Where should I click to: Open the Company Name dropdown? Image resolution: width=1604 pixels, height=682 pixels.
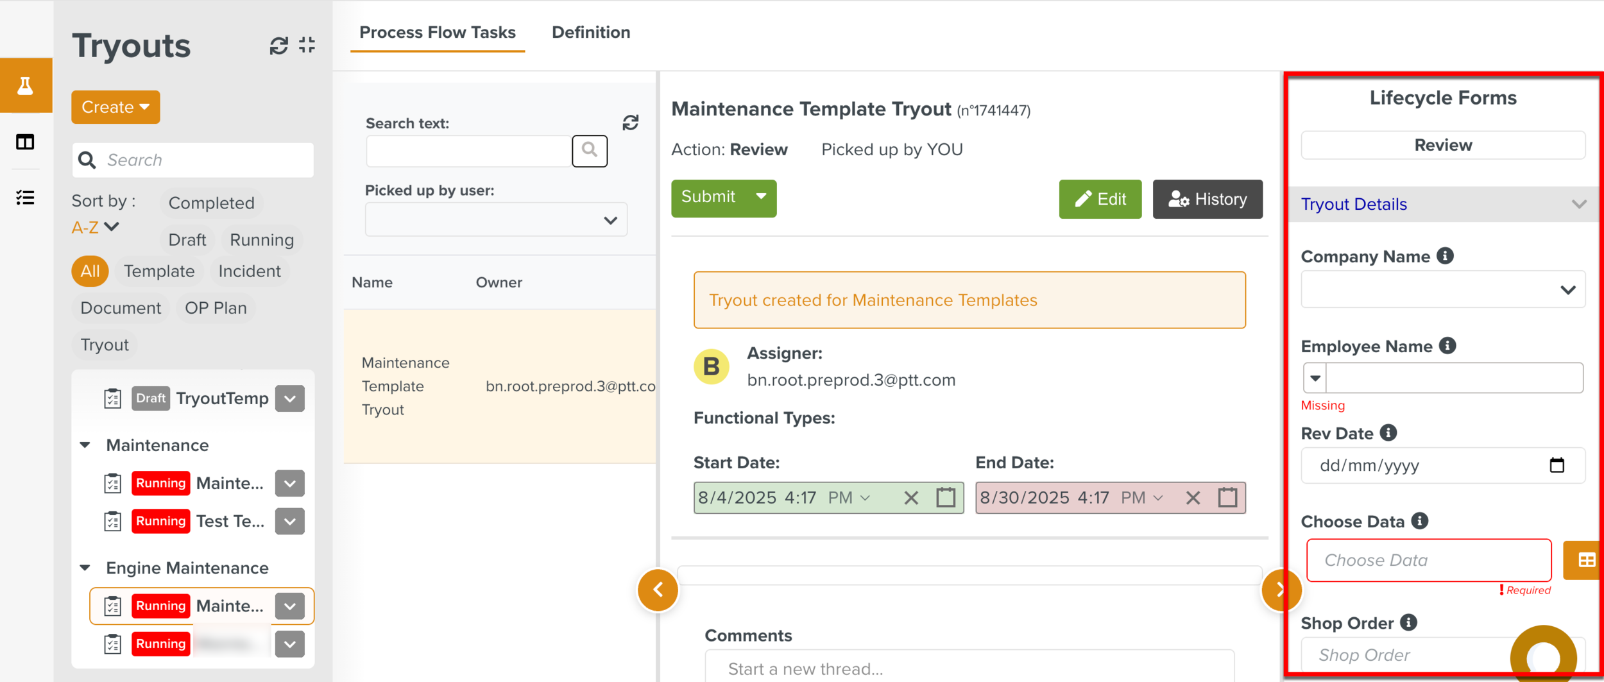point(1442,290)
